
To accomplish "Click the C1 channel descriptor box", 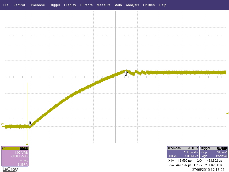I will point(15,156).
